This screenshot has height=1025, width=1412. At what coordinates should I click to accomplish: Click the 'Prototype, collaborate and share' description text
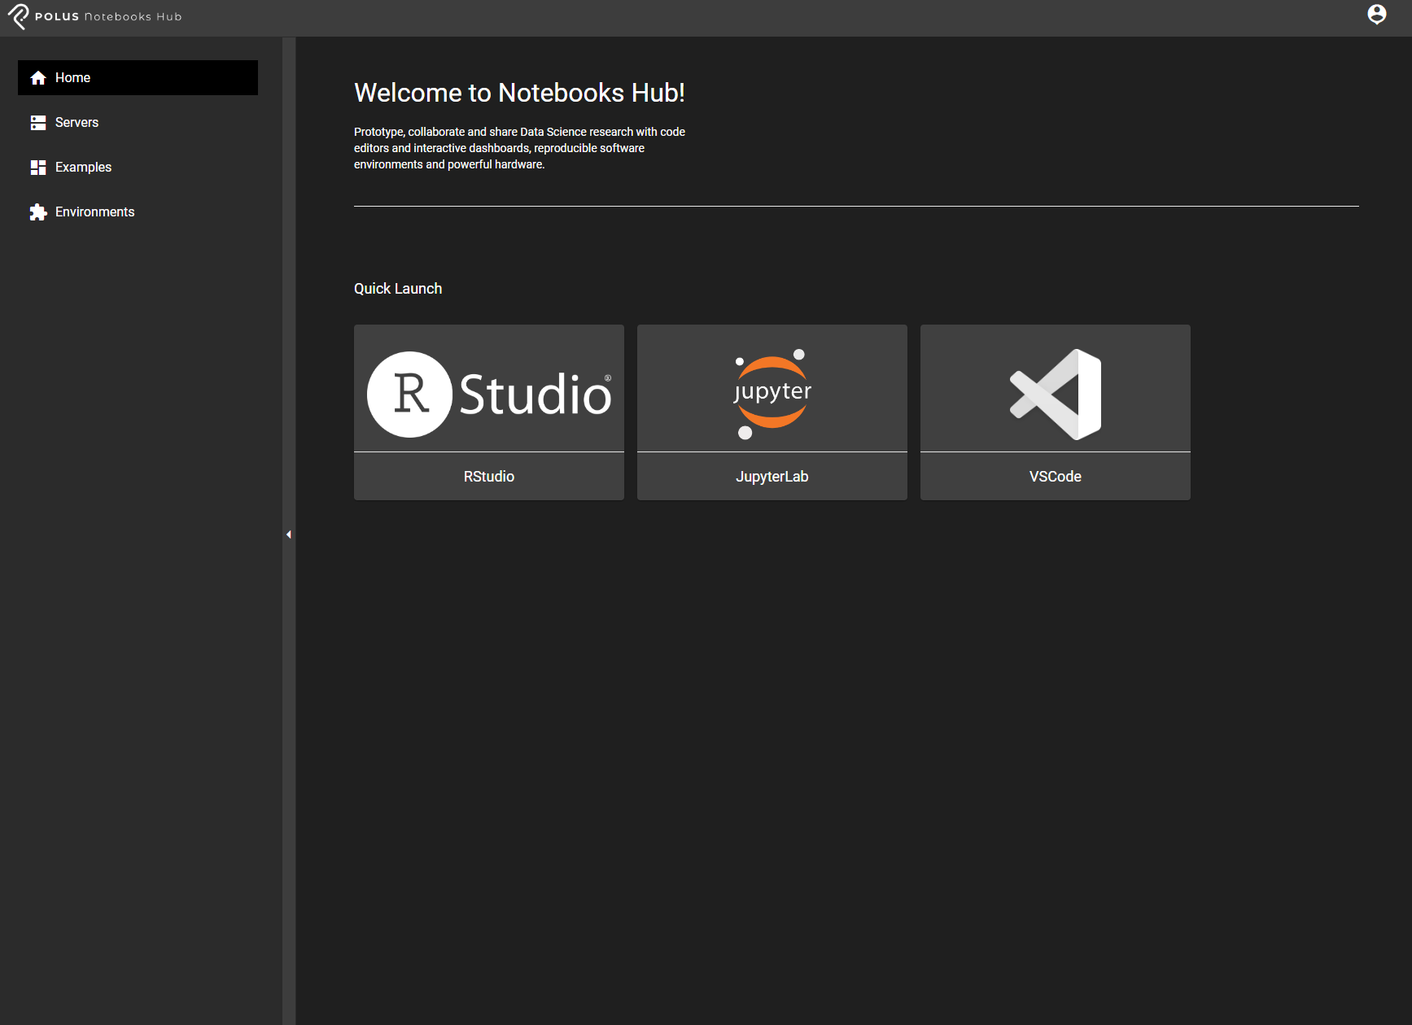tap(519, 148)
